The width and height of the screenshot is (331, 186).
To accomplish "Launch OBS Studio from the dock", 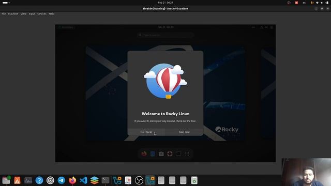I will 139,180.
